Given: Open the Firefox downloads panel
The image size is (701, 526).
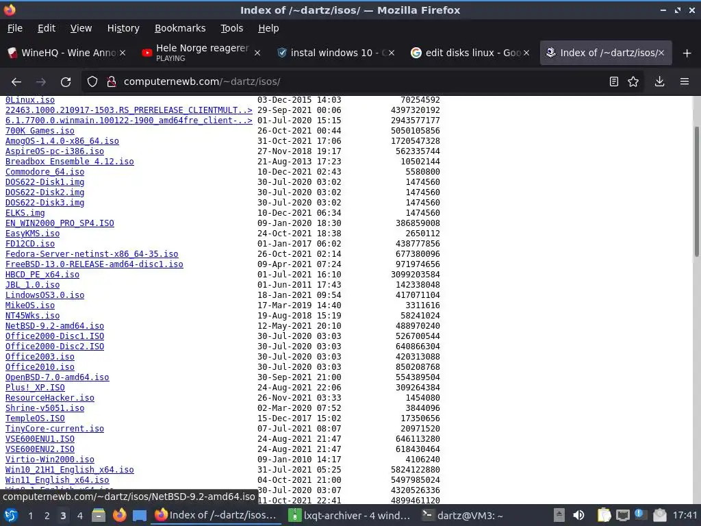Looking at the screenshot, I should [x=659, y=82].
